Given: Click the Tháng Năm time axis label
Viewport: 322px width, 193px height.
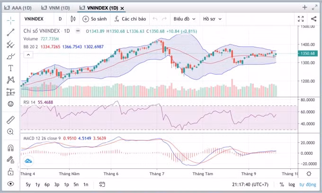Looking at the screenshot, I should point(69,174).
